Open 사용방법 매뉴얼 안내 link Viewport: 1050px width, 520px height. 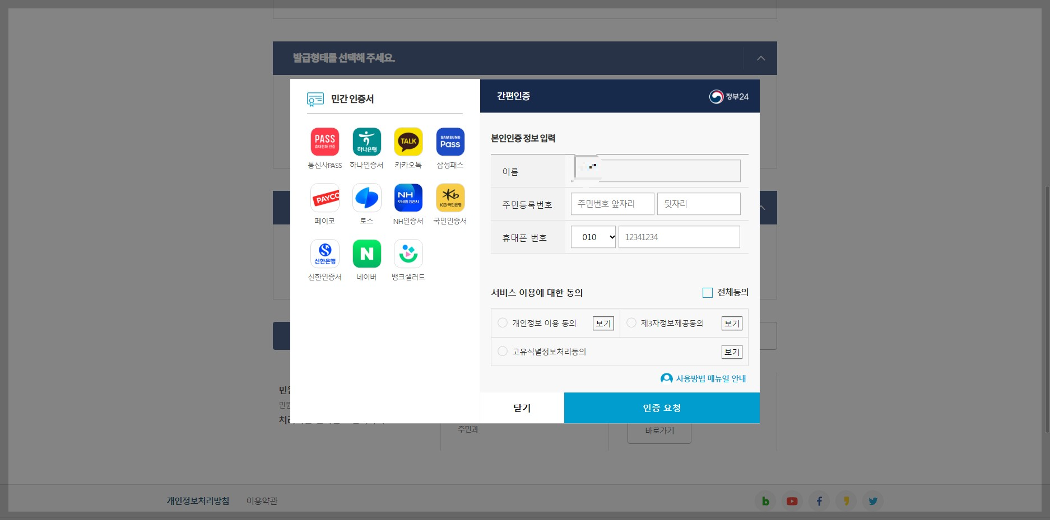704,378
